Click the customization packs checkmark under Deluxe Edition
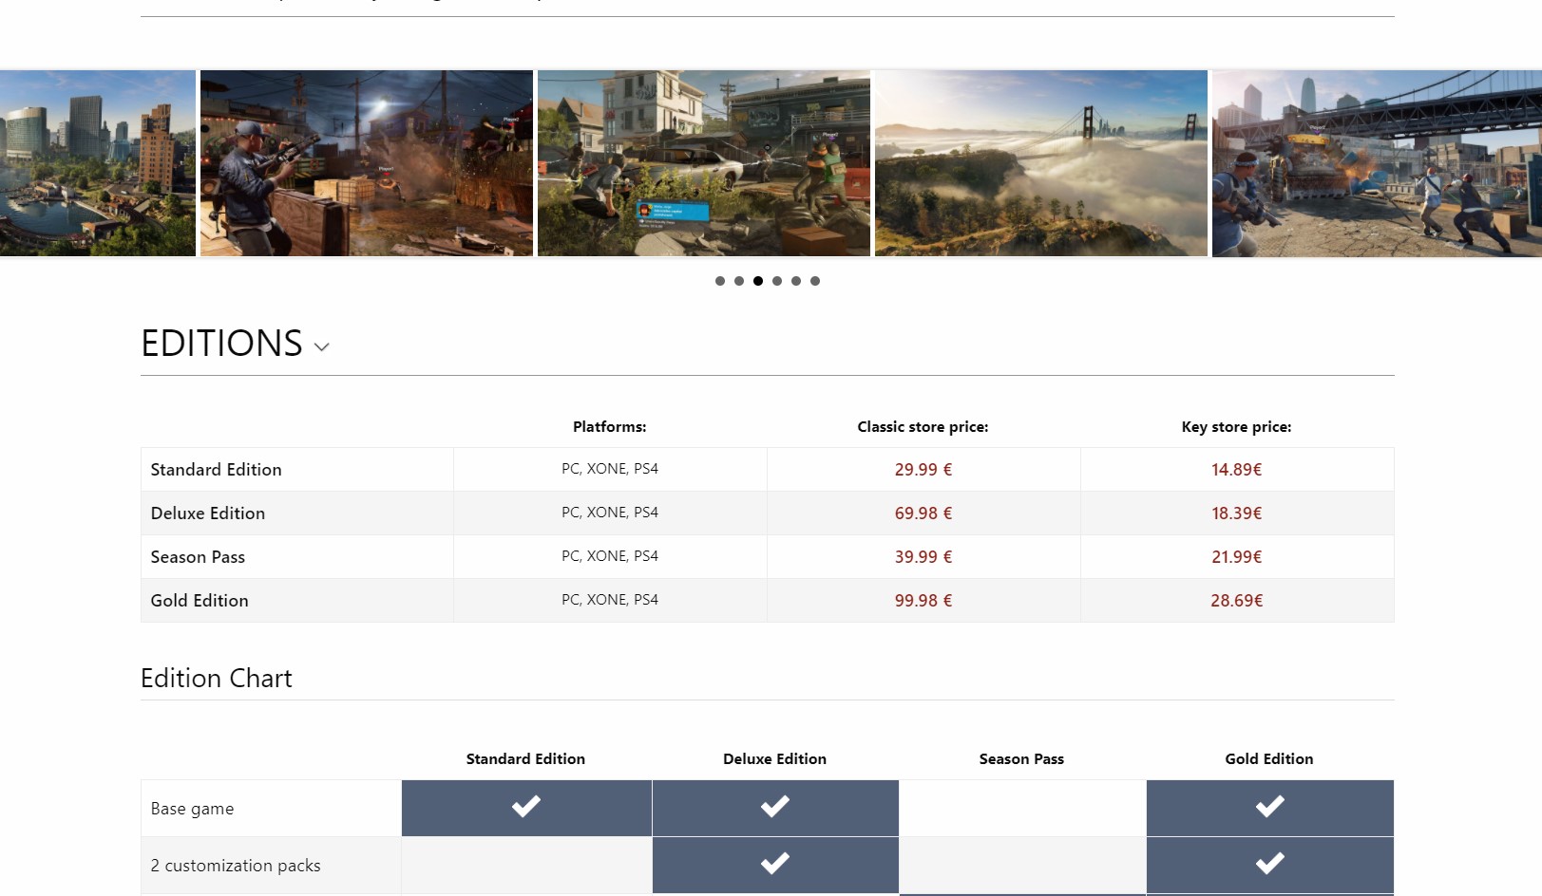 coord(775,864)
